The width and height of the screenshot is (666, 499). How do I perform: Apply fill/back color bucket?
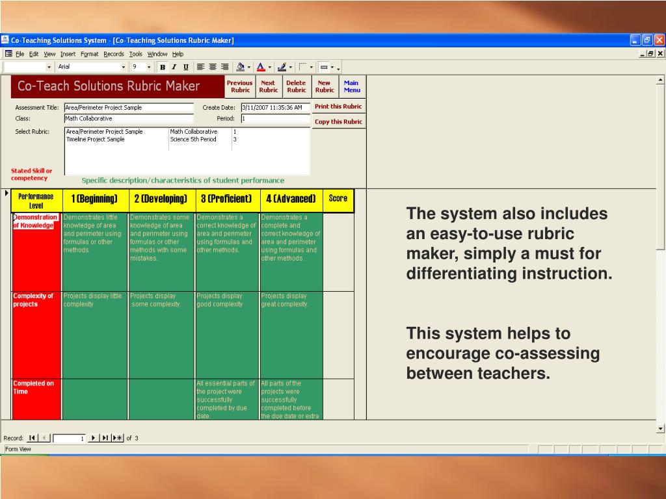(241, 67)
